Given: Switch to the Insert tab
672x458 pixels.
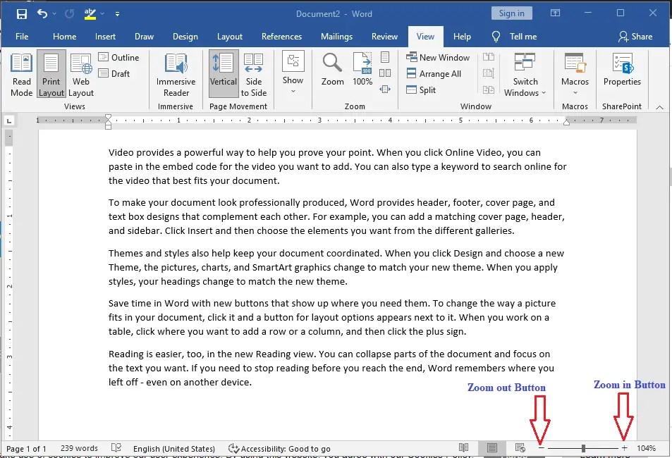Looking at the screenshot, I should click(x=105, y=37).
